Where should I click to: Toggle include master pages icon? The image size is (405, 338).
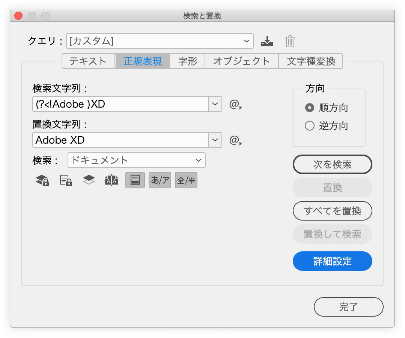click(x=111, y=180)
